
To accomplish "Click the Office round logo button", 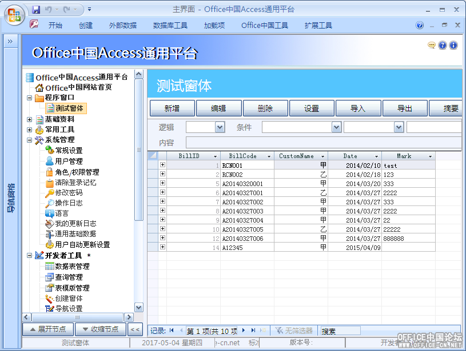I will pyautogui.click(x=14, y=15).
